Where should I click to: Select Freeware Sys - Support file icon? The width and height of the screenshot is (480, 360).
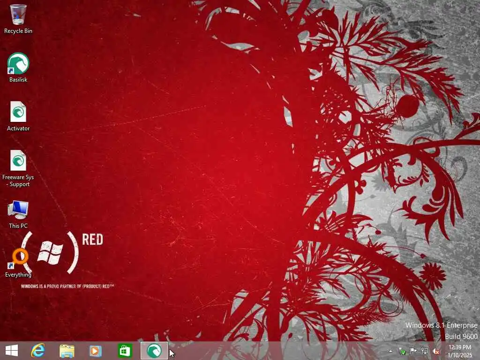click(x=18, y=168)
